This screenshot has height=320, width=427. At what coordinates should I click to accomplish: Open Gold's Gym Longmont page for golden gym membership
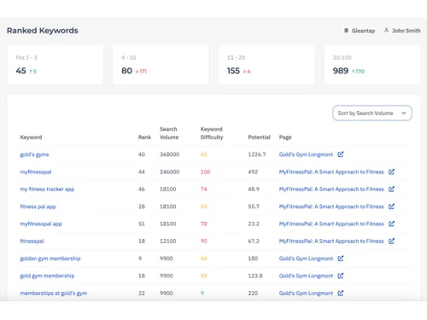click(x=306, y=259)
